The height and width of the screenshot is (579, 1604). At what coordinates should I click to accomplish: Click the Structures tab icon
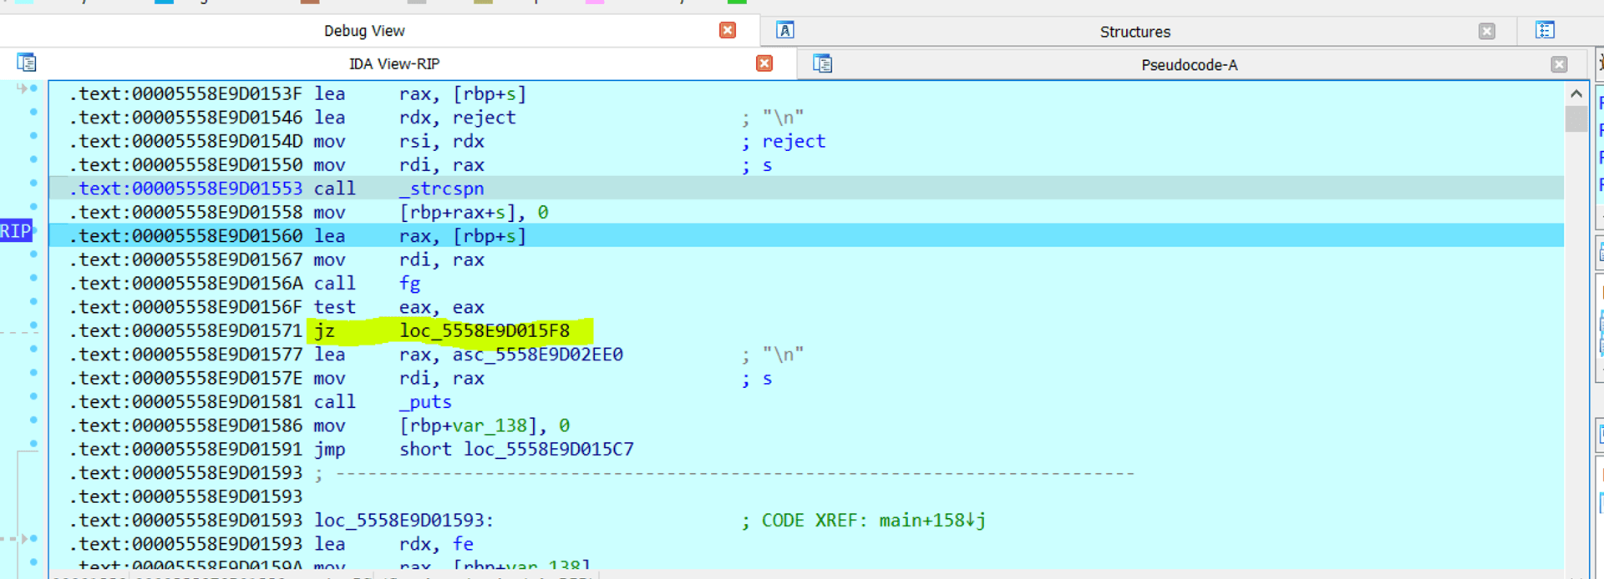[x=784, y=30]
